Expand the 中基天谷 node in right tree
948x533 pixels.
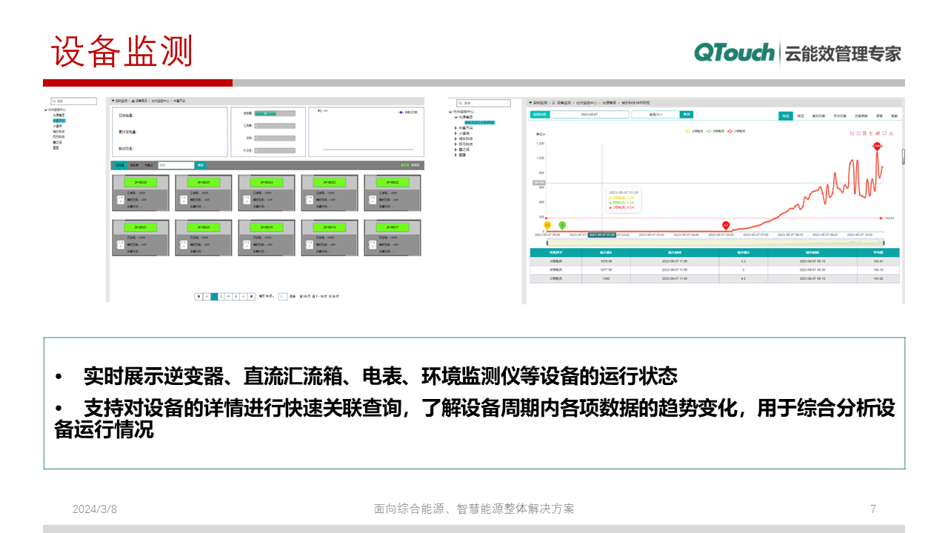pyautogui.click(x=455, y=128)
